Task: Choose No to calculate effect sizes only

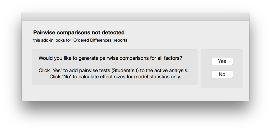Action: [x=222, y=74]
